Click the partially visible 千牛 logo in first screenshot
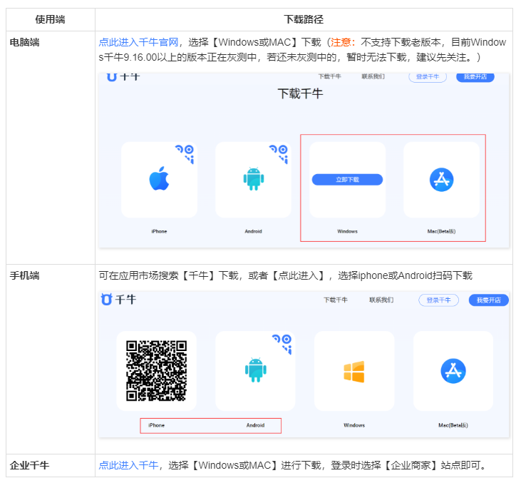 point(123,77)
